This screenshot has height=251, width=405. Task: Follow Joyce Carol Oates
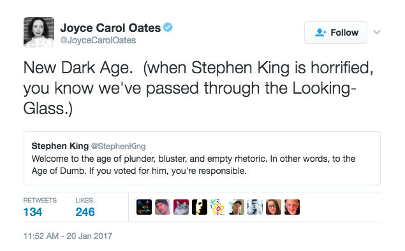[x=335, y=32]
